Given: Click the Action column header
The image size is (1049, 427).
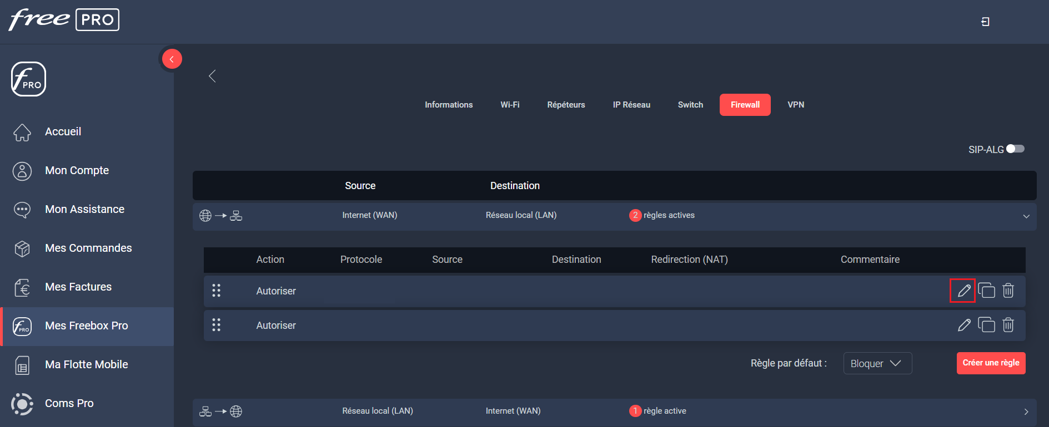Looking at the screenshot, I should (x=270, y=260).
